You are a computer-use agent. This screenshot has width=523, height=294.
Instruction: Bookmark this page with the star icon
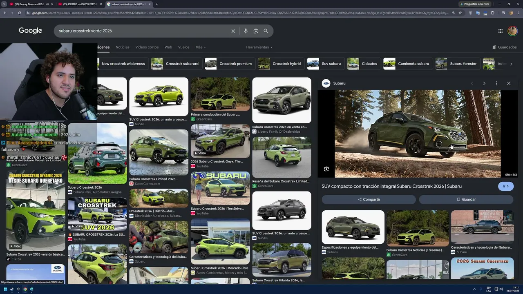click(460, 13)
